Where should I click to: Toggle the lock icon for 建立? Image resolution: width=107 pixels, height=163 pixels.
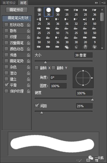pos(29,79)
